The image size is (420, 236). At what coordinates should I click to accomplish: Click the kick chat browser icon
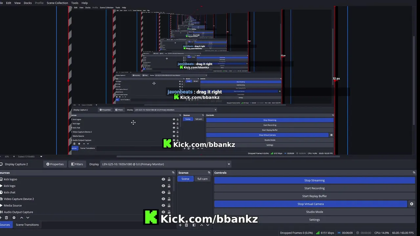pyautogui.click(x=1, y=192)
